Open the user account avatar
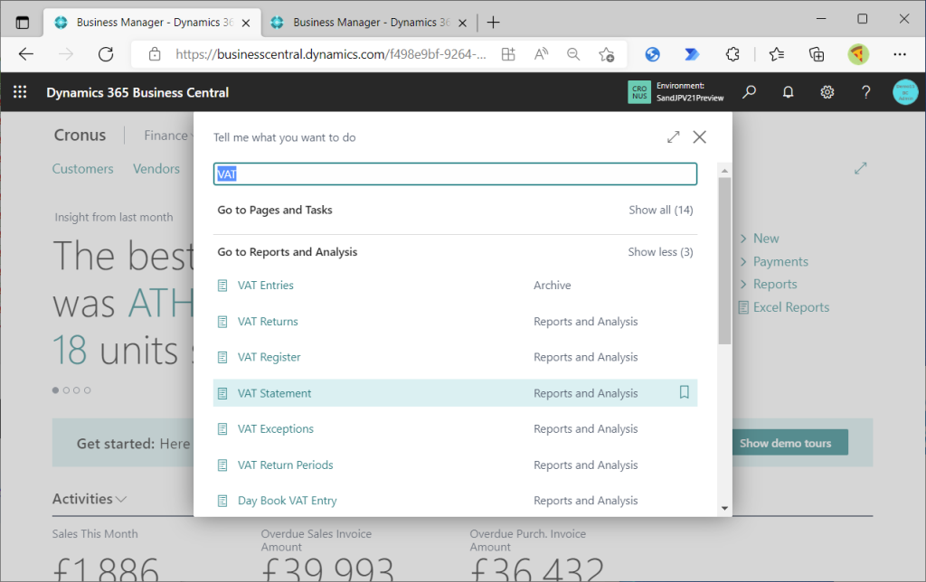The width and height of the screenshot is (926, 582). 904,92
